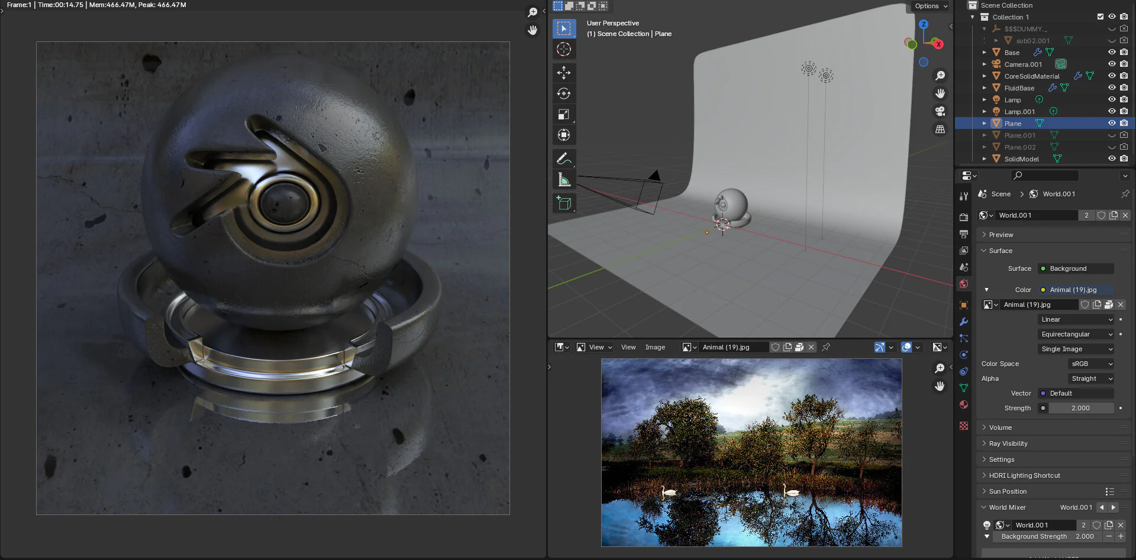Open the Scene properties tab
Image resolution: width=1136 pixels, height=560 pixels.
pos(964,267)
